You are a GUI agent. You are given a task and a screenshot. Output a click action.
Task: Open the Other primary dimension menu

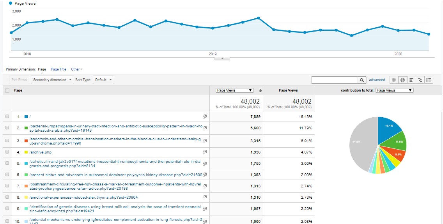(x=76, y=69)
